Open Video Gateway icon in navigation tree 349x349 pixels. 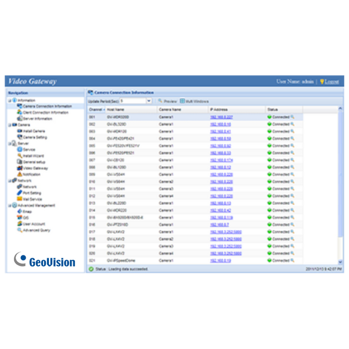[20, 168]
